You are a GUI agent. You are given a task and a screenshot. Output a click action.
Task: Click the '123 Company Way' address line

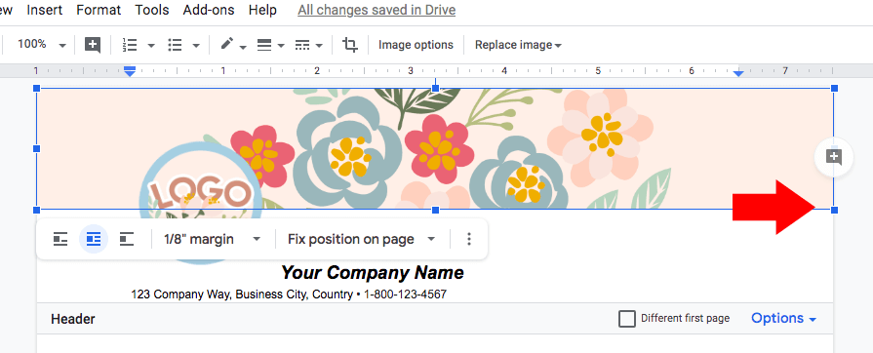tap(289, 294)
